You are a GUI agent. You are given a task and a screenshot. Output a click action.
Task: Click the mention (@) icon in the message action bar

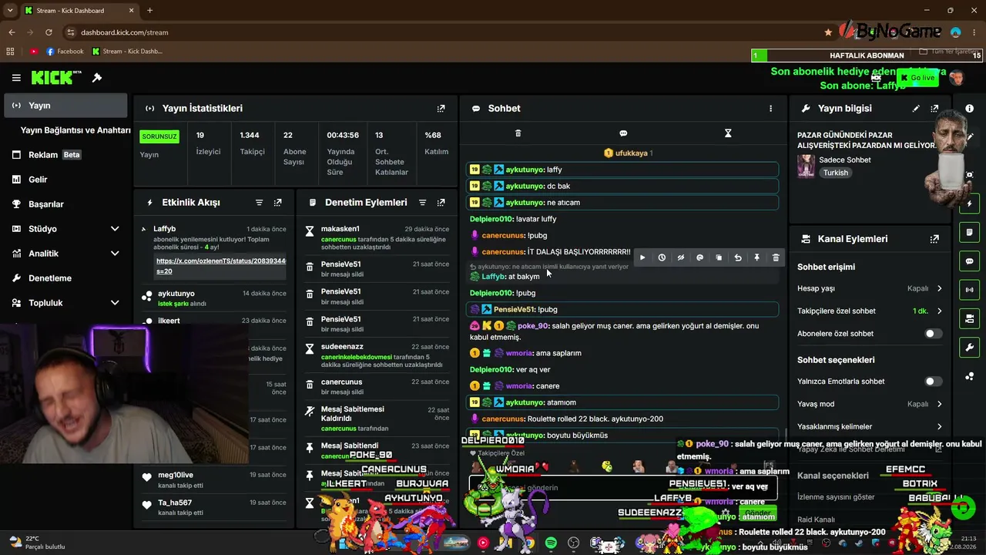coord(699,257)
